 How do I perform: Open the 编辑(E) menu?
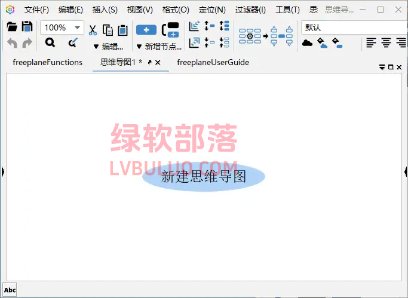tap(70, 10)
